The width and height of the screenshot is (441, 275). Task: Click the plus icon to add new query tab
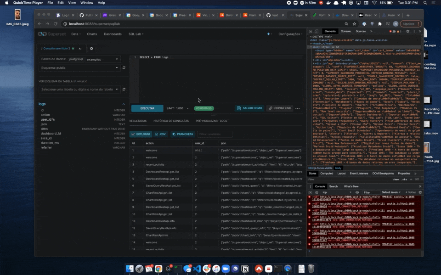(91, 49)
